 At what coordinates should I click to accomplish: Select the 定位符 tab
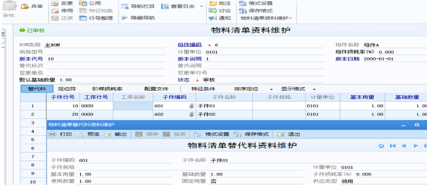tap(66, 89)
